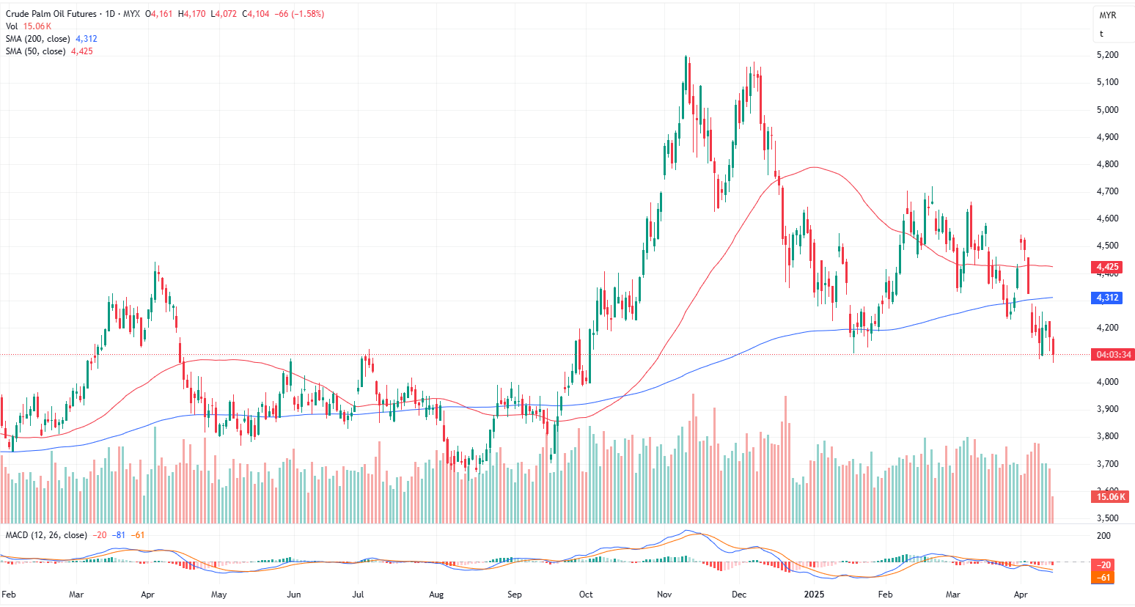
Task: Click the 2025 label on time axis
Action: point(814,595)
